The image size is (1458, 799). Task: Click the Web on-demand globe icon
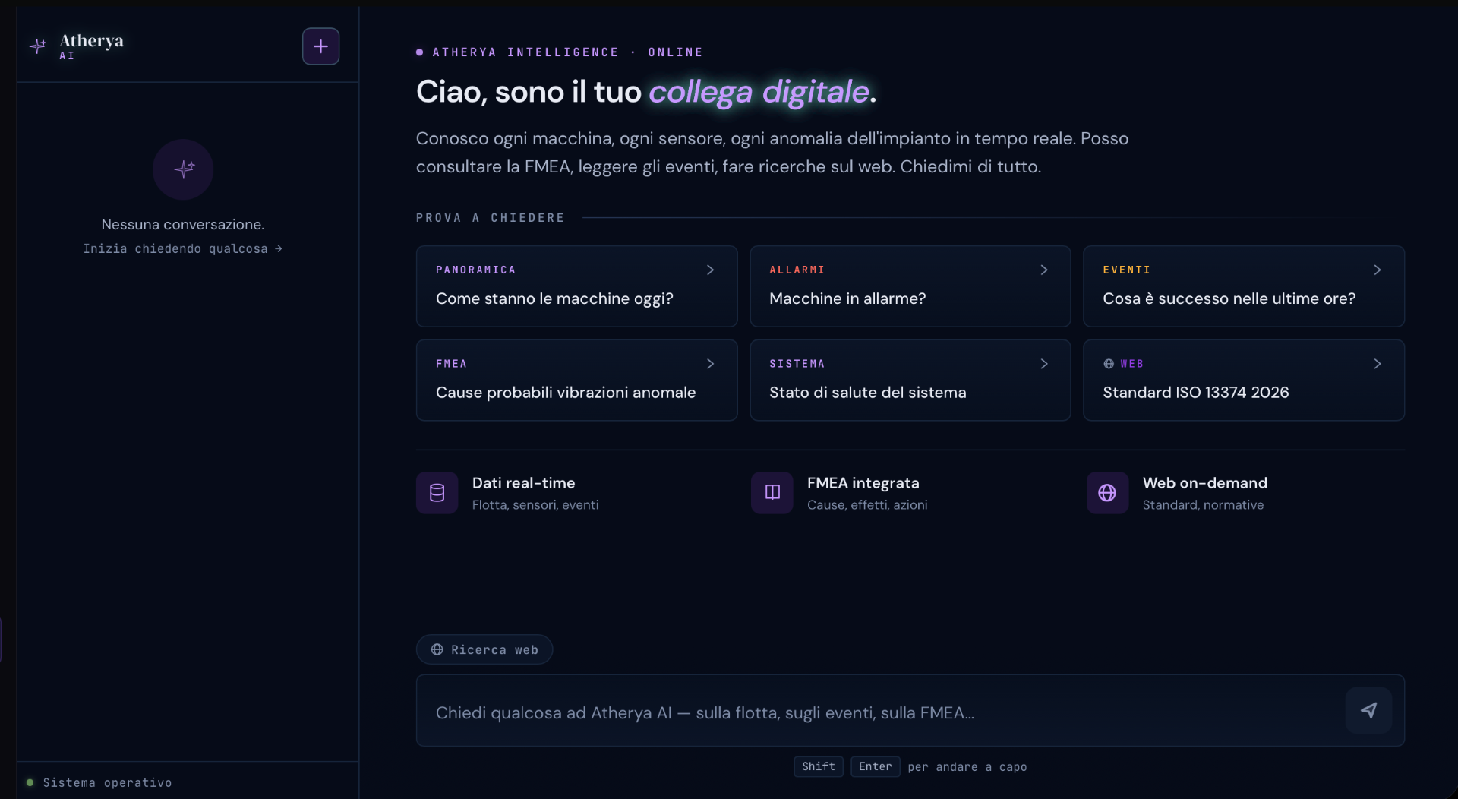coord(1107,493)
